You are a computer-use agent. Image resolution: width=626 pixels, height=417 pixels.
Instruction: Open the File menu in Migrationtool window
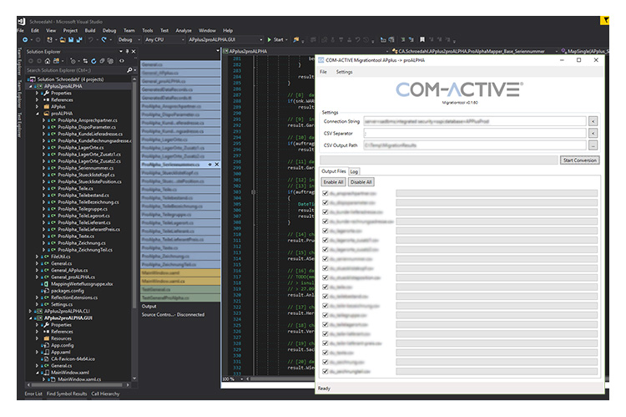point(323,72)
